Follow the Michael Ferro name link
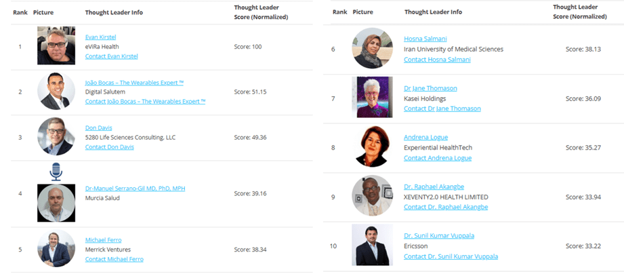Viewport: 624px width, 276px height. (x=105, y=239)
